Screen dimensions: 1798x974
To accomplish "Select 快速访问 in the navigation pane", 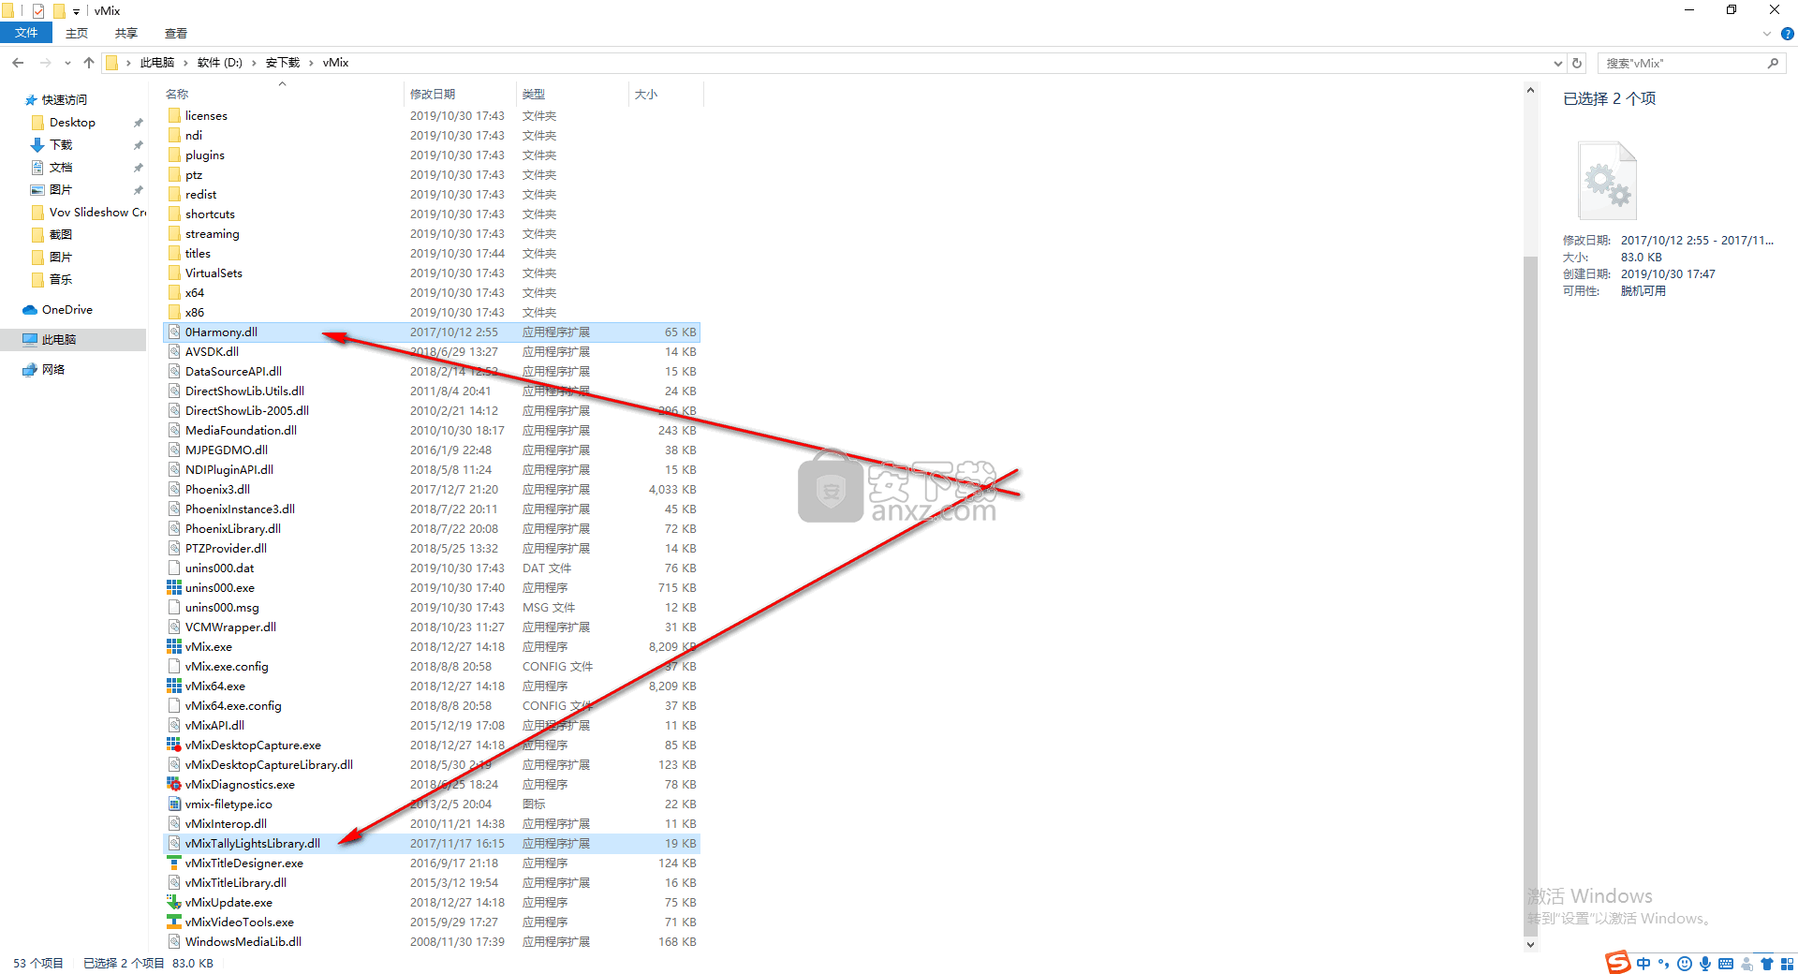I will tap(65, 99).
